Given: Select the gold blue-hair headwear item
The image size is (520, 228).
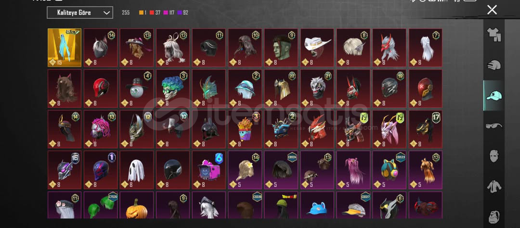Looking at the screenshot, I should point(65,48).
